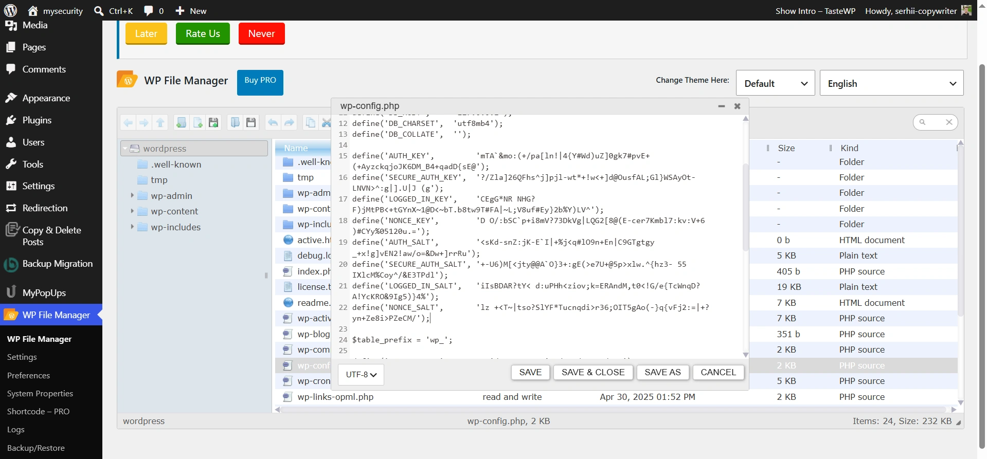The image size is (987, 459).
Task: Click the red Never button
Action: [x=261, y=33]
